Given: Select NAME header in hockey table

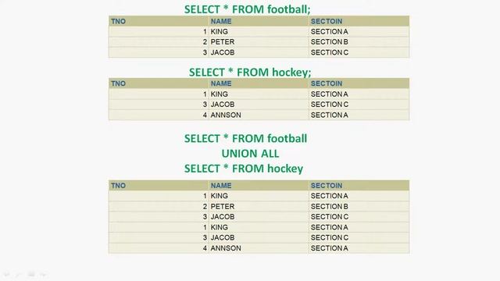Looking at the screenshot, I should 221,84.
